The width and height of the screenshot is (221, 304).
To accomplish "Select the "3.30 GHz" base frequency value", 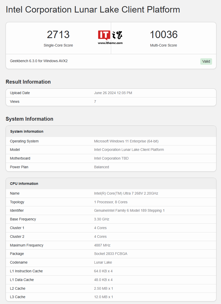I will pos(102,219).
